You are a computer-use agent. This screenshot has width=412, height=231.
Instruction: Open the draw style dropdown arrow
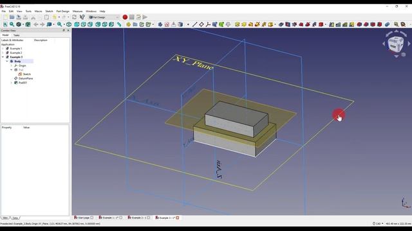[x=23, y=24]
